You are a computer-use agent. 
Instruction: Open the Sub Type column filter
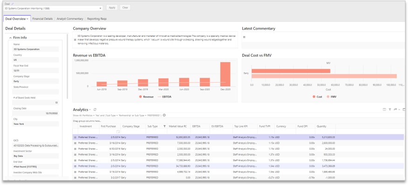click(x=164, y=126)
